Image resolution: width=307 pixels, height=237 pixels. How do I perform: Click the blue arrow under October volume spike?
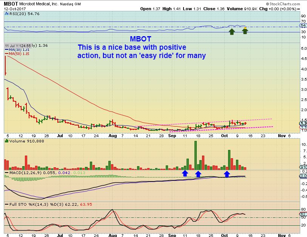227,173
